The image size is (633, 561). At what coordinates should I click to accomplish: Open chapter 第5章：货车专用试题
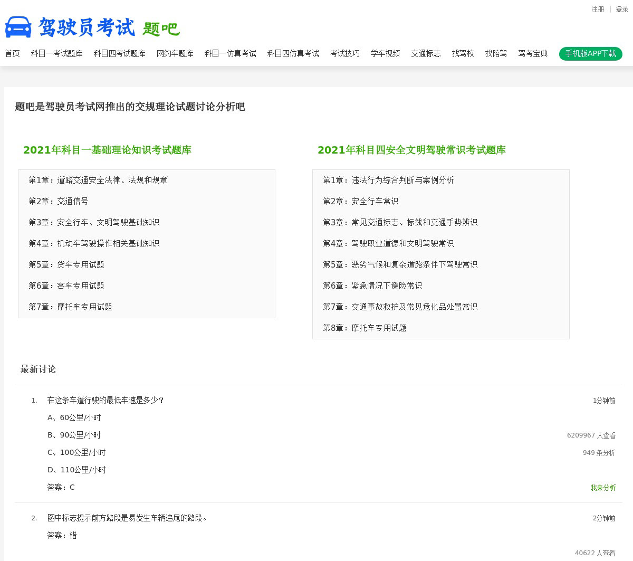click(x=66, y=265)
